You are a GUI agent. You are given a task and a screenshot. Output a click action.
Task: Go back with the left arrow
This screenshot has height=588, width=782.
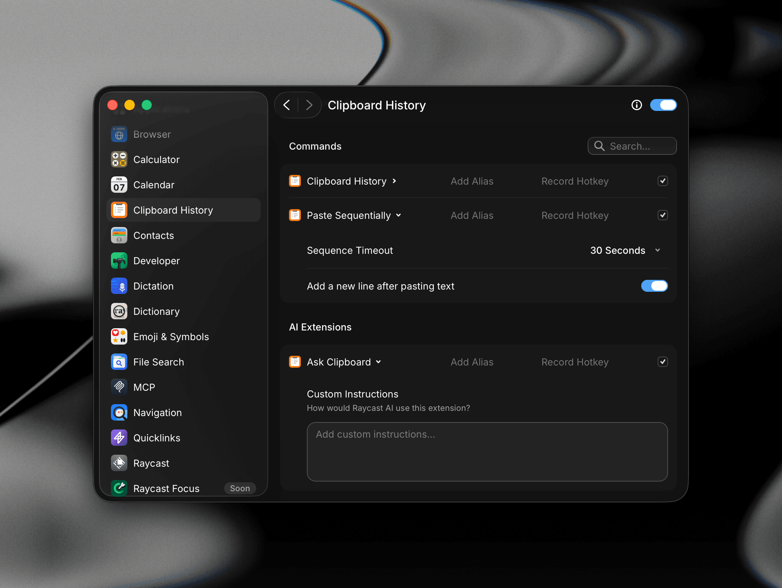[x=287, y=105]
